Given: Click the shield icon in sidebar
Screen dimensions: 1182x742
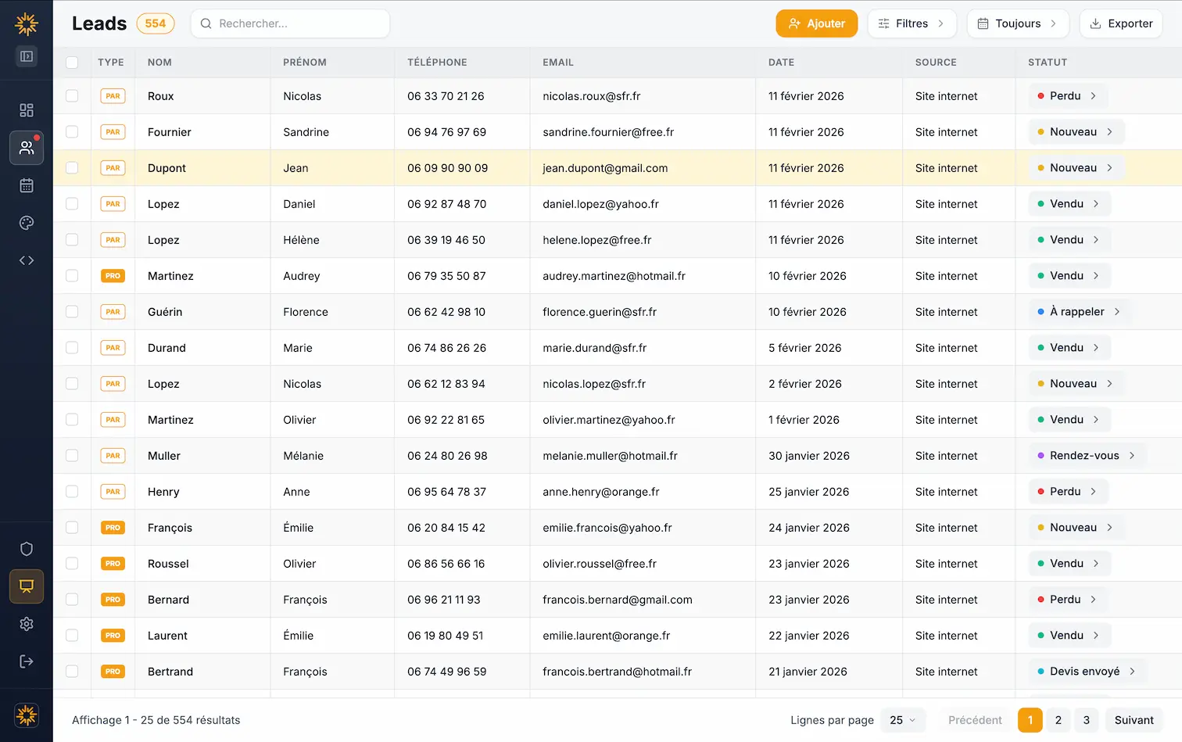Looking at the screenshot, I should [x=27, y=549].
